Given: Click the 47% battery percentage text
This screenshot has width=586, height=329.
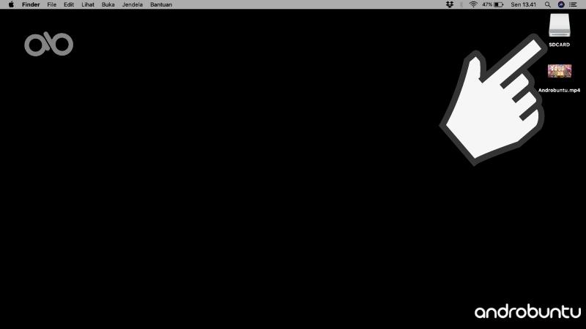Looking at the screenshot, I should (x=487, y=4).
